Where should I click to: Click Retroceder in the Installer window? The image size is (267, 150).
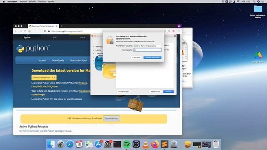pyautogui.click(x=155, y=92)
